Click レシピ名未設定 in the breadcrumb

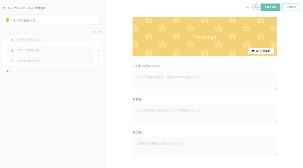pos(37,8)
